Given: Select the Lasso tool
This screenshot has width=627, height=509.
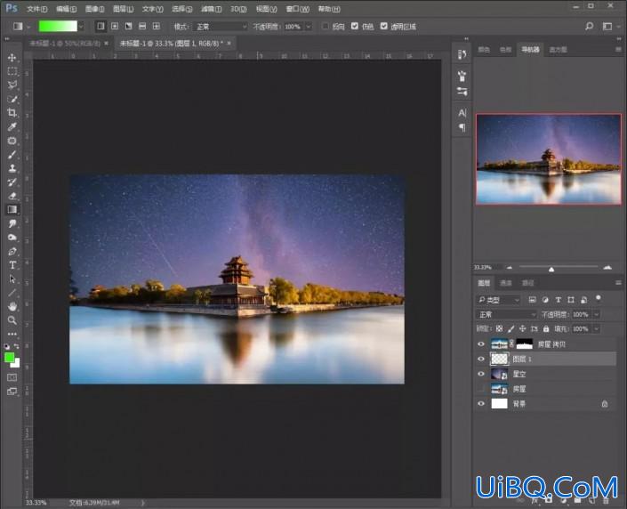Looking at the screenshot, I should [12, 85].
